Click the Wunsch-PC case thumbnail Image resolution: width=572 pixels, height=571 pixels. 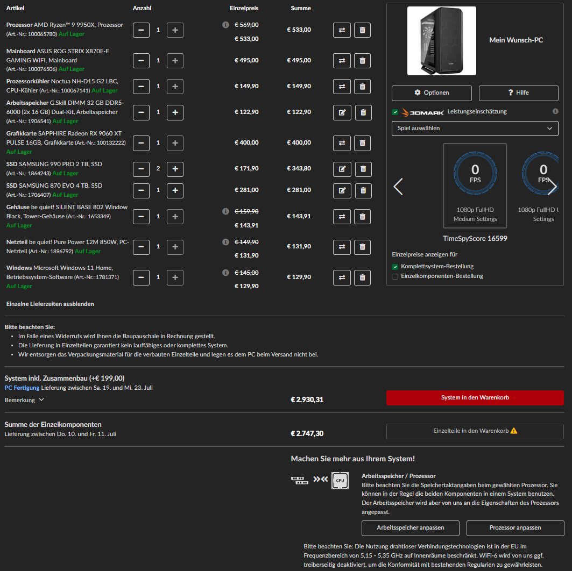click(x=441, y=41)
